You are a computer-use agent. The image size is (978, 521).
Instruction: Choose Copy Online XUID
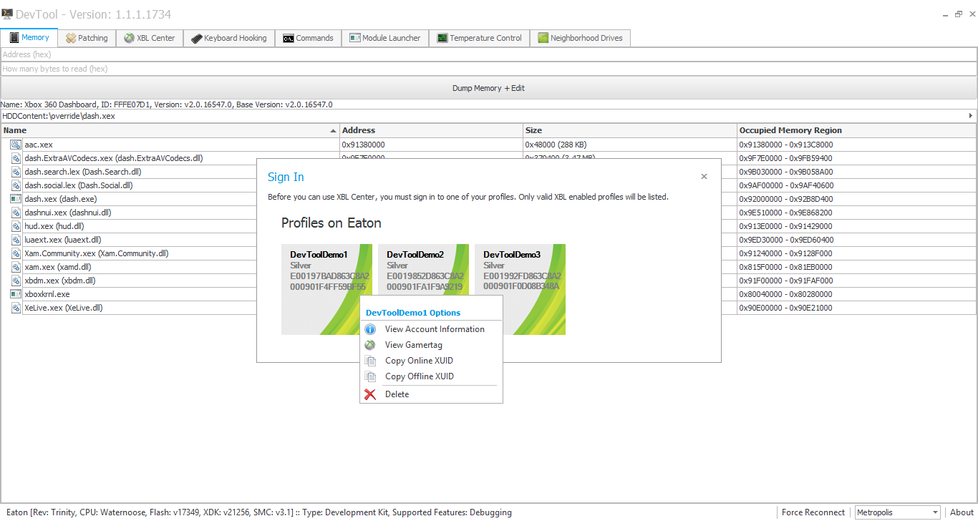(419, 361)
